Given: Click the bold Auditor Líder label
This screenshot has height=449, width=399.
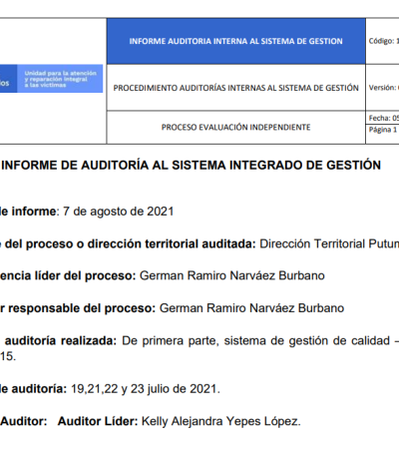Looking at the screenshot, I should tap(98, 421).
